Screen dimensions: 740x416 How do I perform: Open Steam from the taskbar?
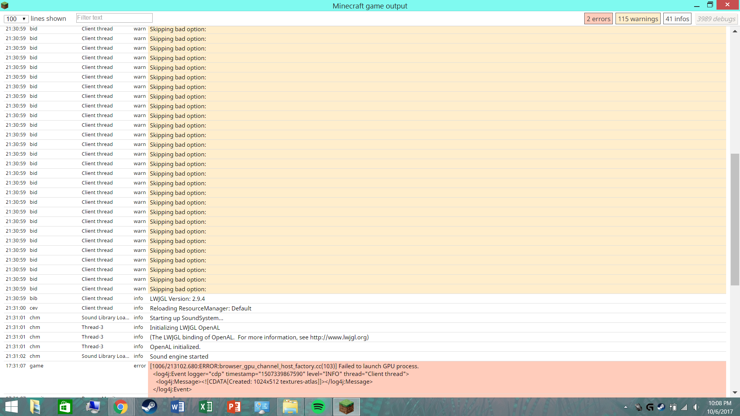[x=149, y=407]
